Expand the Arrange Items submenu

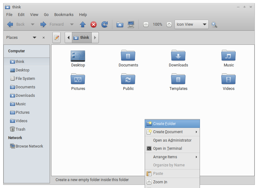tap(172, 157)
